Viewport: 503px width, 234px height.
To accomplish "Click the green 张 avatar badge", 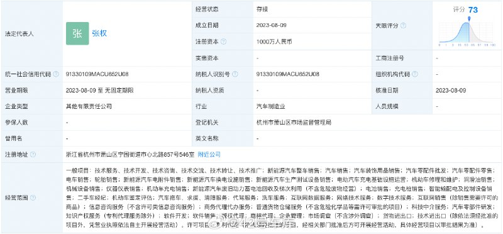I will point(77,33).
